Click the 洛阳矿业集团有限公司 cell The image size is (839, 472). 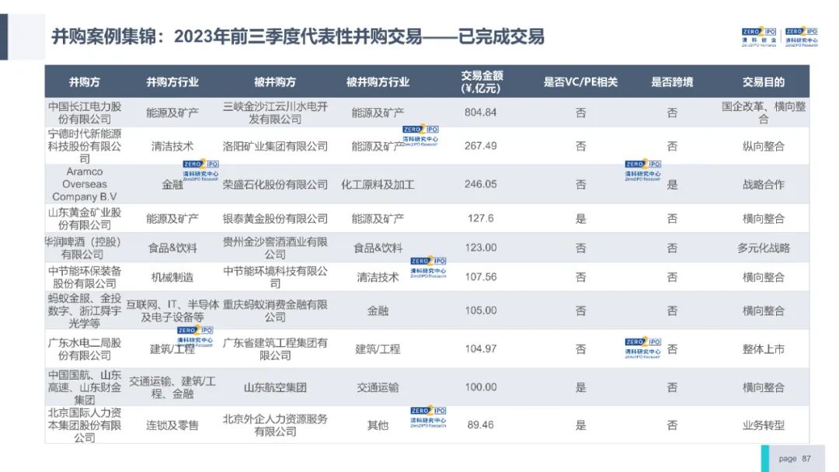pos(275,146)
